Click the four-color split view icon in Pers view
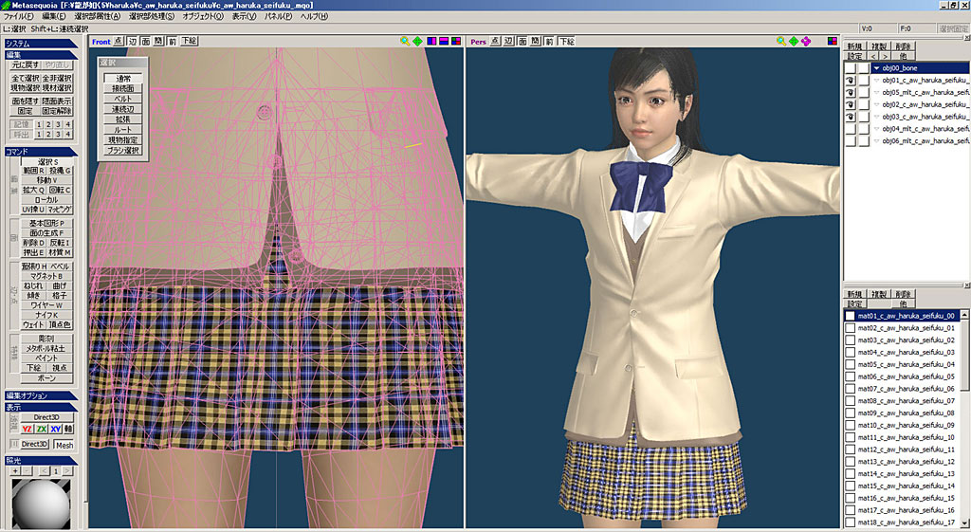971x532 pixels. (x=833, y=42)
